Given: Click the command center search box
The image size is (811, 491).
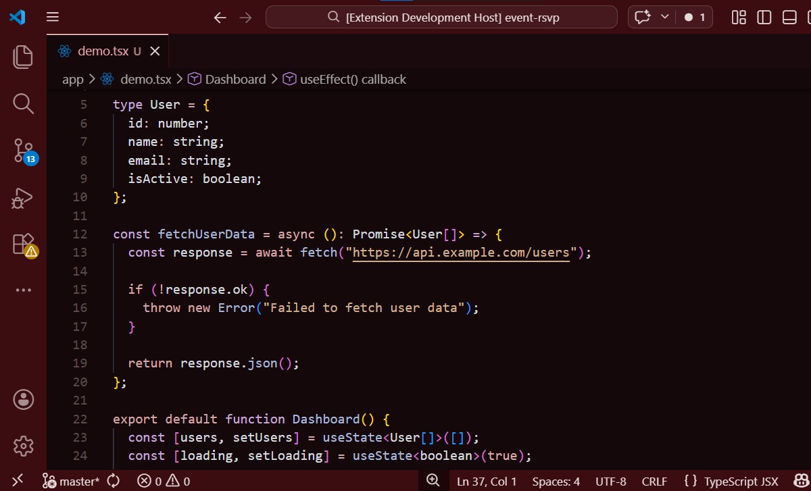Looking at the screenshot, I should [x=441, y=18].
